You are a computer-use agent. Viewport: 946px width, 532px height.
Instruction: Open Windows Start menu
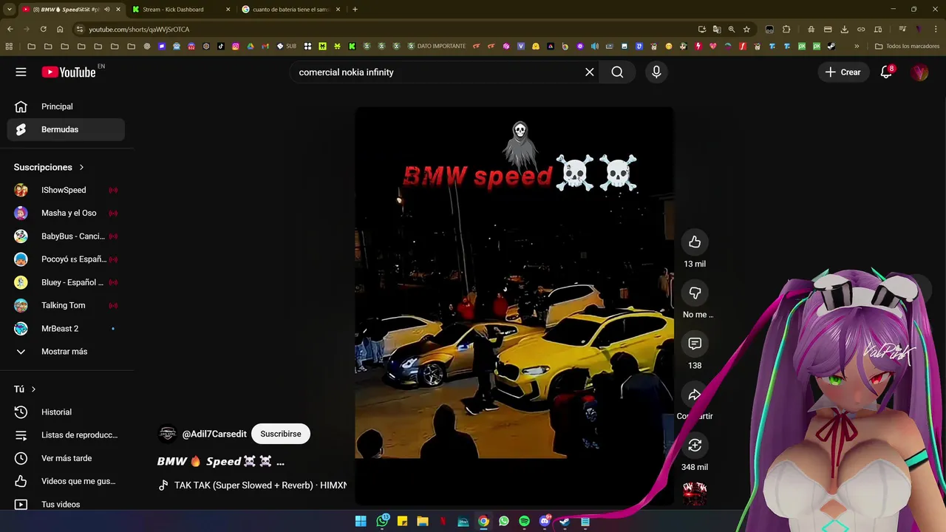click(361, 521)
